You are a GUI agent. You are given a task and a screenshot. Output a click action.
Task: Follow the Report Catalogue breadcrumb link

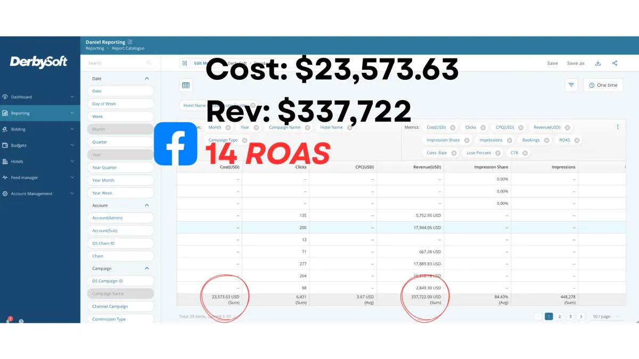point(128,48)
